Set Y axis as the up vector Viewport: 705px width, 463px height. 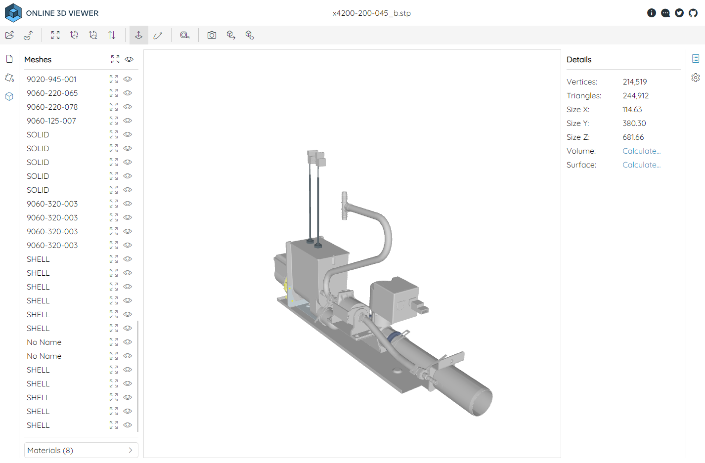(74, 35)
